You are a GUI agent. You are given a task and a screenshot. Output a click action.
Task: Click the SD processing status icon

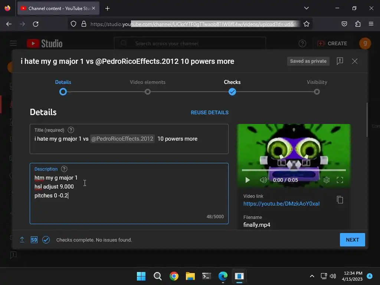[34, 240]
